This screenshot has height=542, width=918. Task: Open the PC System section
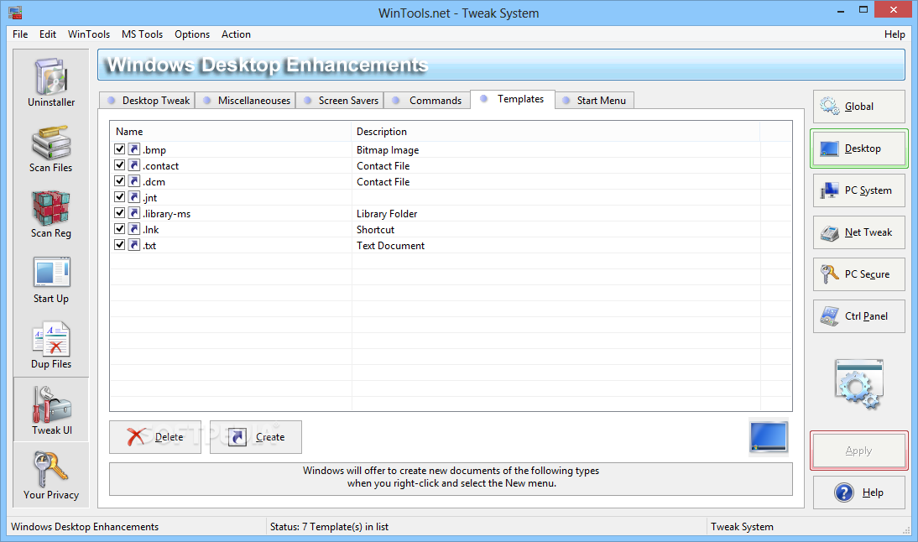(x=859, y=190)
